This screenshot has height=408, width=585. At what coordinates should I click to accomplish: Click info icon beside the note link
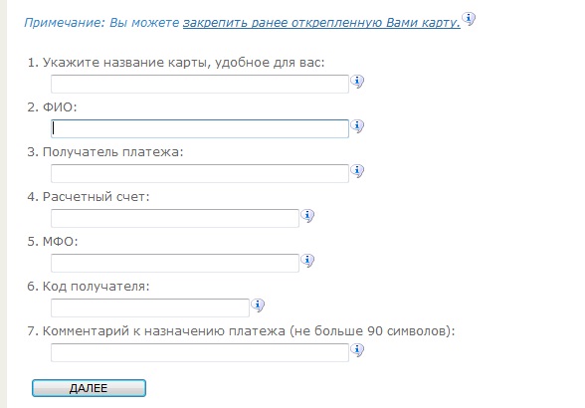point(469,18)
